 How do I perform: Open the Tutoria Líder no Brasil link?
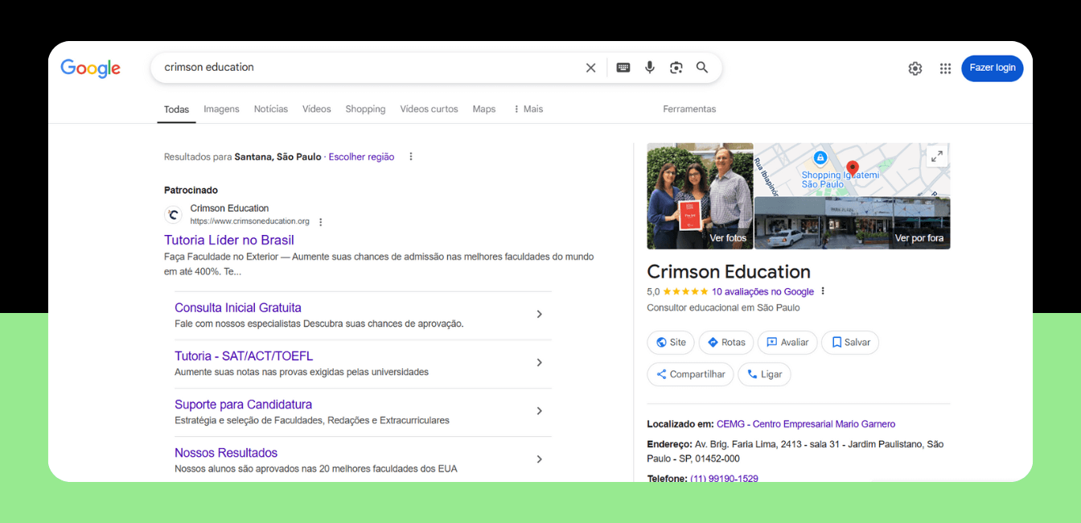pos(229,240)
